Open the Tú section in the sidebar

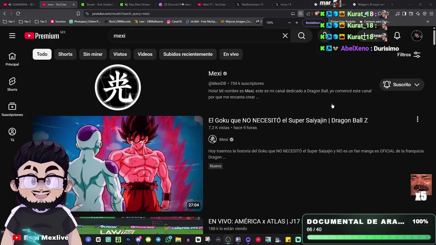click(x=12, y=135)
